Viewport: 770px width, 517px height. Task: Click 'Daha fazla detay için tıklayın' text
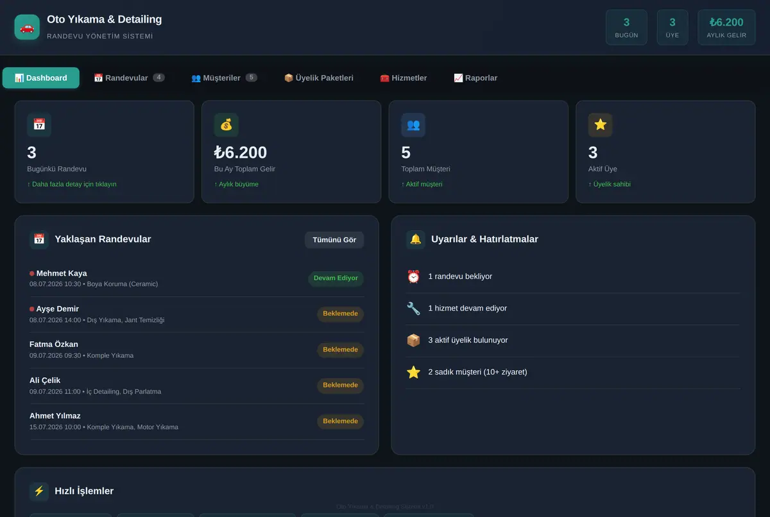point(72,184)
